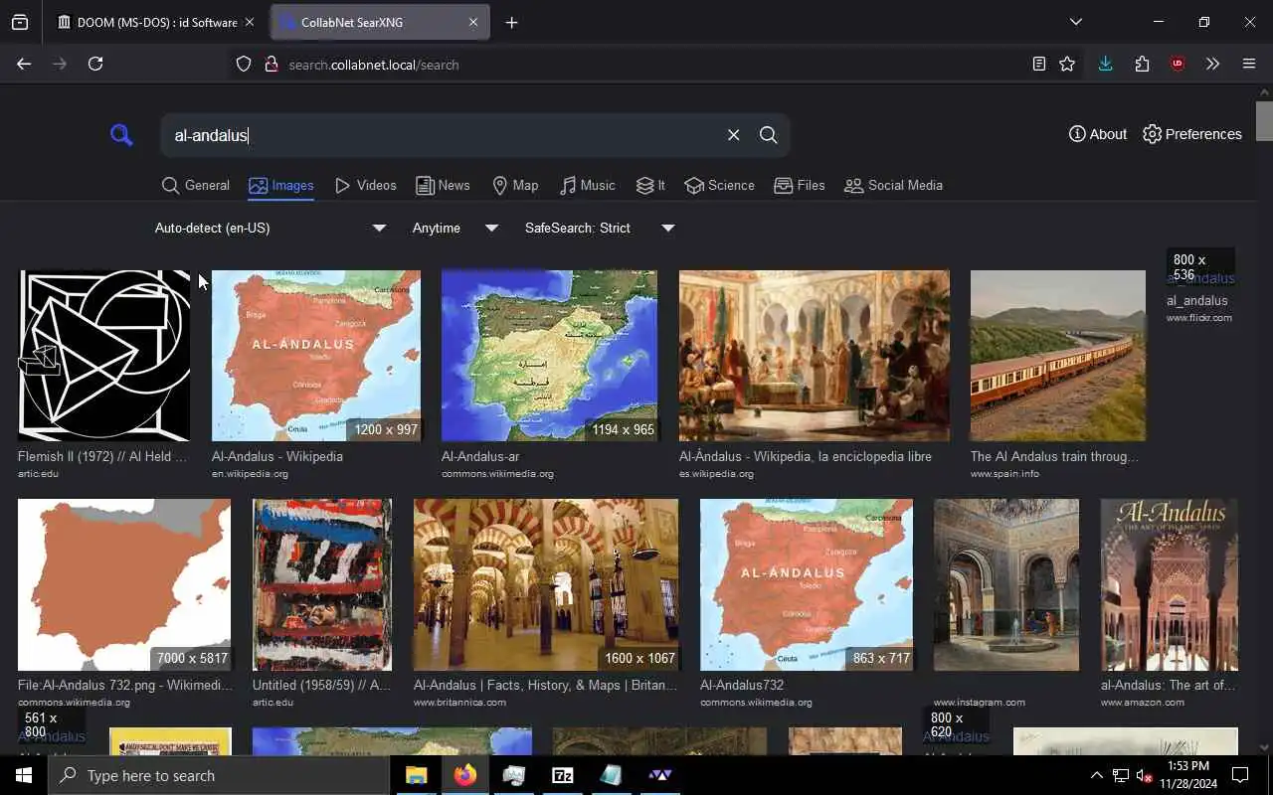The width and height of the screenshot is (1273, 795).
Task: Open the Untitled (1958/59) artwork thumbnail
Action: pyautogui.click(x=322, y=584)
